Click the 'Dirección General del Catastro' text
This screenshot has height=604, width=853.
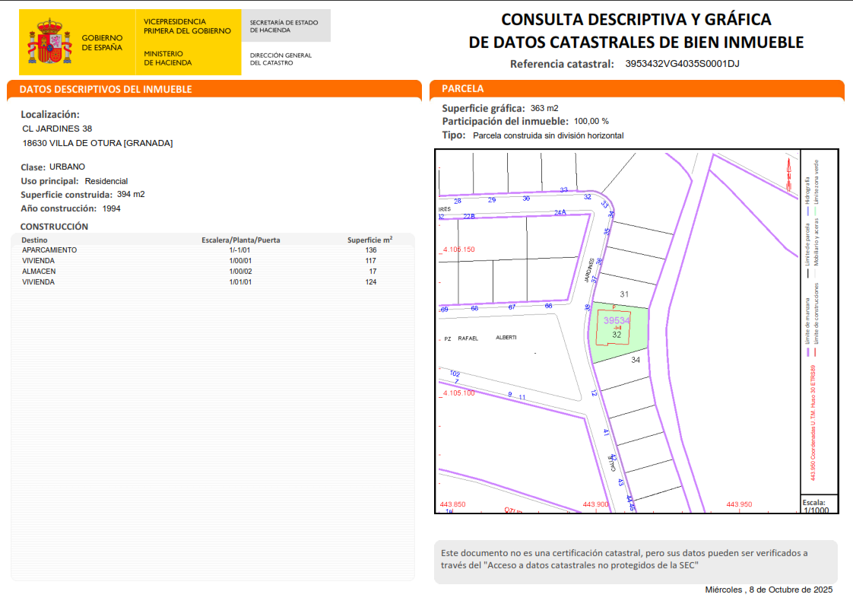point(281,59)
